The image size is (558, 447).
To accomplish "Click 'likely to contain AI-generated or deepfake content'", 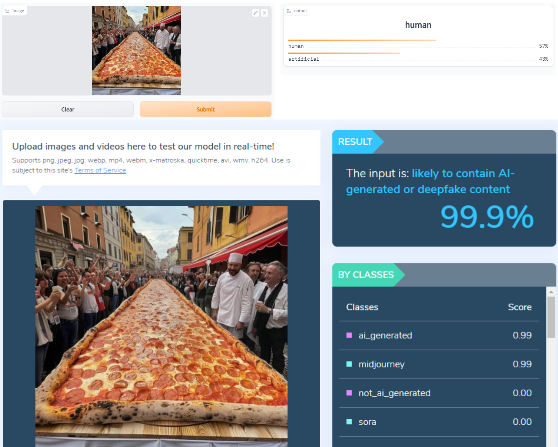I will point(431,181).
